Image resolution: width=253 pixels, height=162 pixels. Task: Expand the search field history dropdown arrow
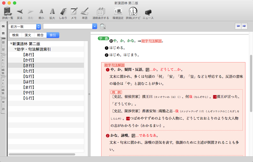94,26
